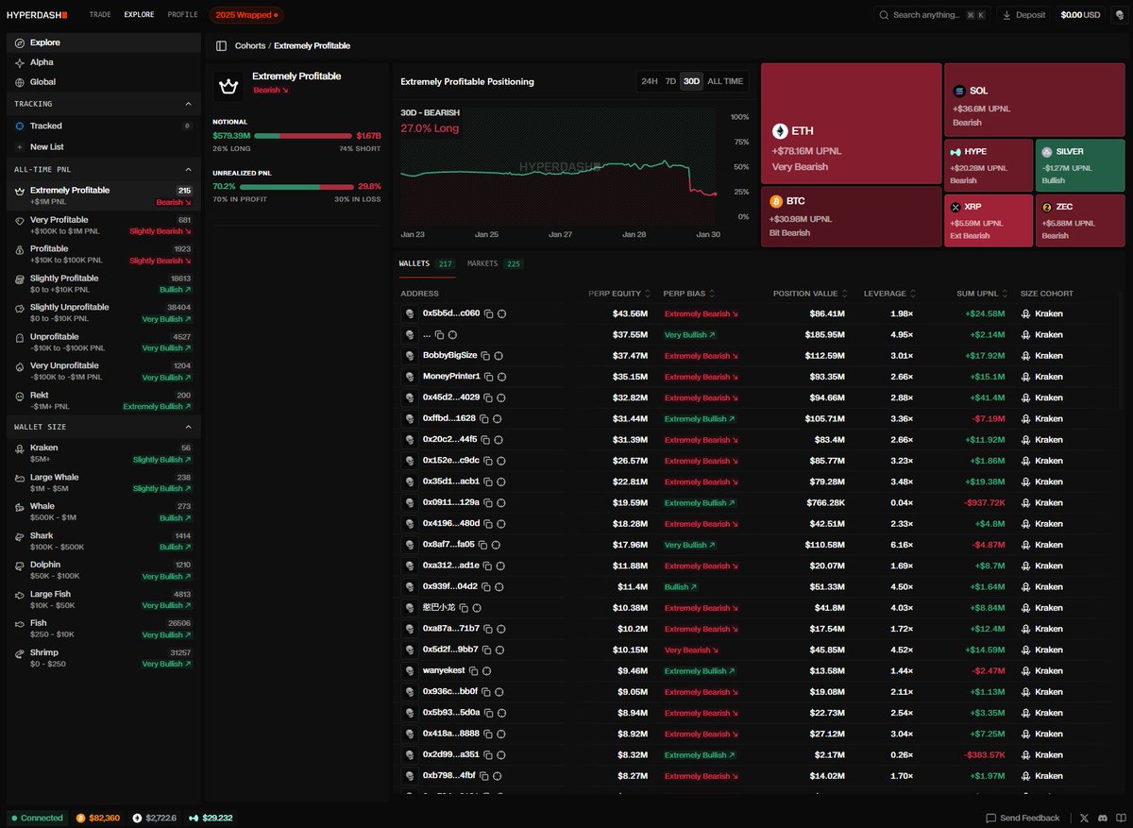Click the HYPE price ticker $29.232
This screenshot has width=1133, height=828.
[211, 818]
